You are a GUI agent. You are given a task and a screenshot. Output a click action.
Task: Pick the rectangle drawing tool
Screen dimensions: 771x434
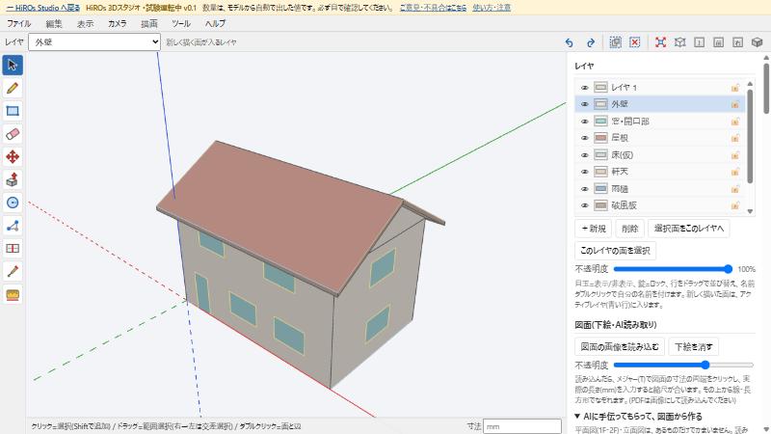click(x=13, y=111)
